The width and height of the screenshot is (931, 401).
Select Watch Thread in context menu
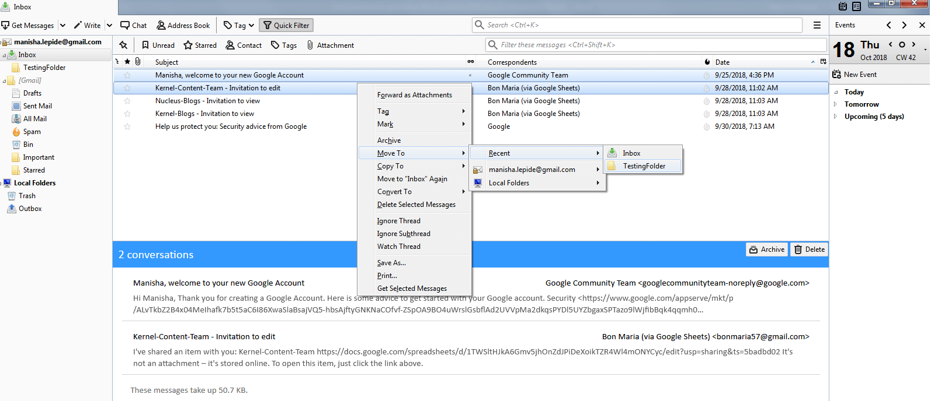[x=415, y=247]
